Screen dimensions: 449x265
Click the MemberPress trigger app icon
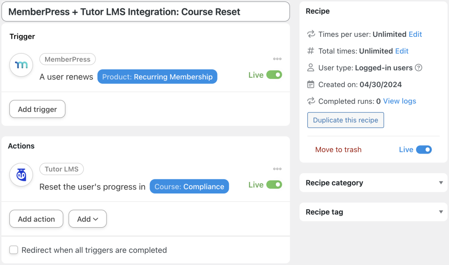[x=21, y=65]
